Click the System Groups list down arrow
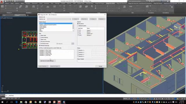The image size is (186, 104). 73,31
